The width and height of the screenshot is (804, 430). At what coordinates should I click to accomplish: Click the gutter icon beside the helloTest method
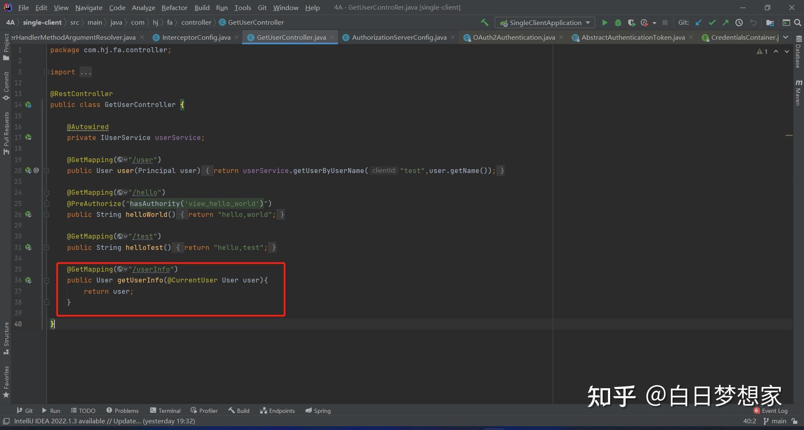(x=28, y=247)
